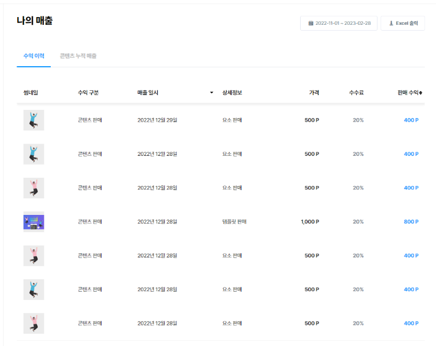Click the 상세정보 column header
This screenshot has height=346, width=436.
(x=232, y=93)
